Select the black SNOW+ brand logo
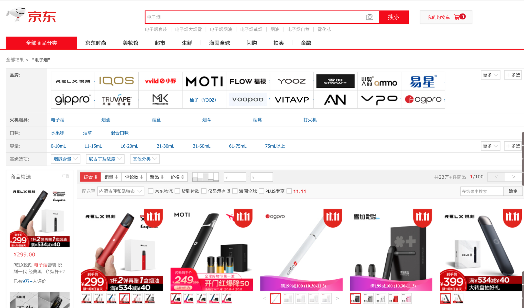524x308 pixels. (335, 81)
